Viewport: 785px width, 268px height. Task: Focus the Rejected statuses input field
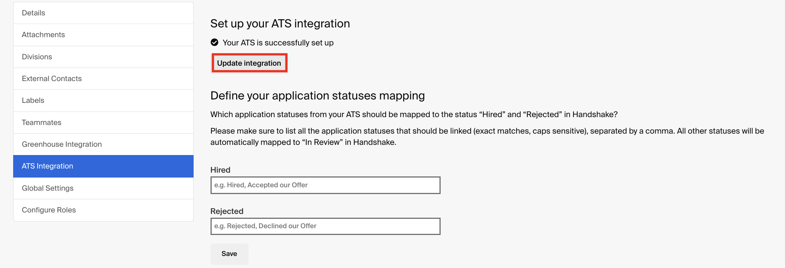tap(325, 226)
